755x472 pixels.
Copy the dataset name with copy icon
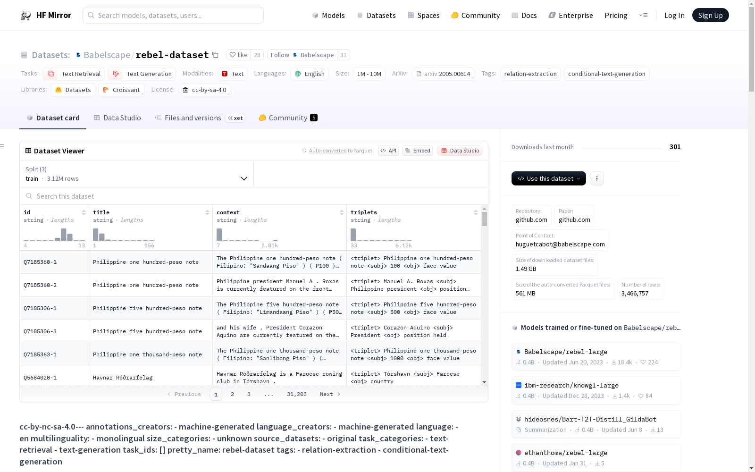pyautogui.click(x=215, y=55)
